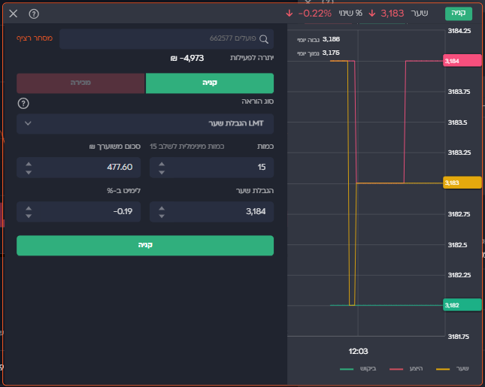Increase estimated amount 477.60 with up arrow
Screen dimensions: 485x387
pyautogui.click(x=29, y=162)
